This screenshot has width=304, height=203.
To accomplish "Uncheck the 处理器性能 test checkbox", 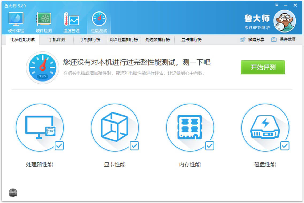I will pos(59,146).
